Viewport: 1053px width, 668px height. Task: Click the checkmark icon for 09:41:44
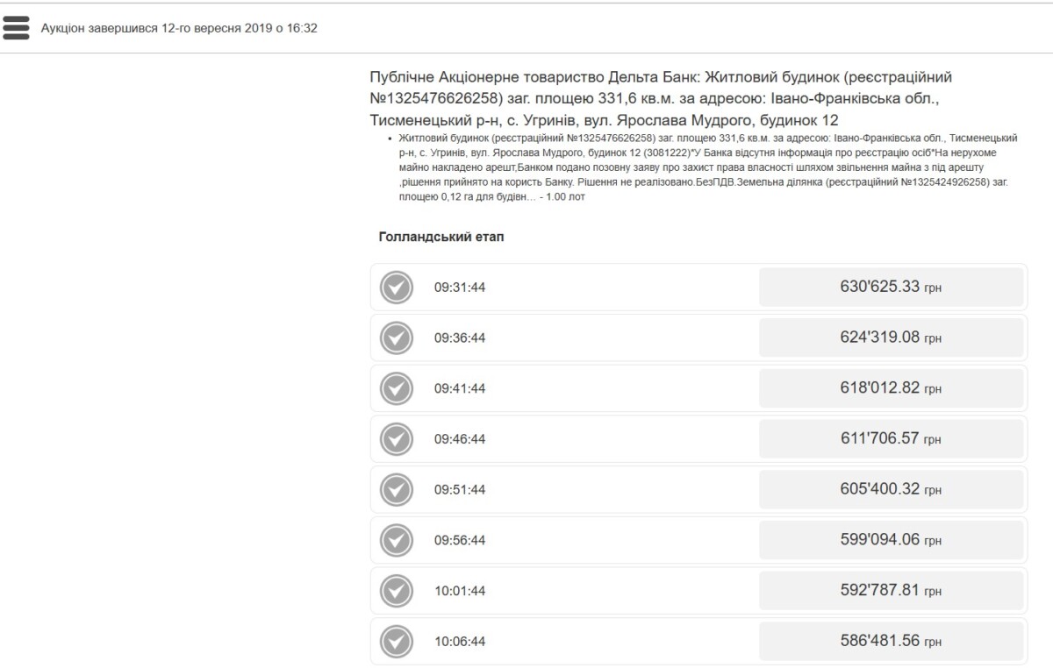click(397, 388)
